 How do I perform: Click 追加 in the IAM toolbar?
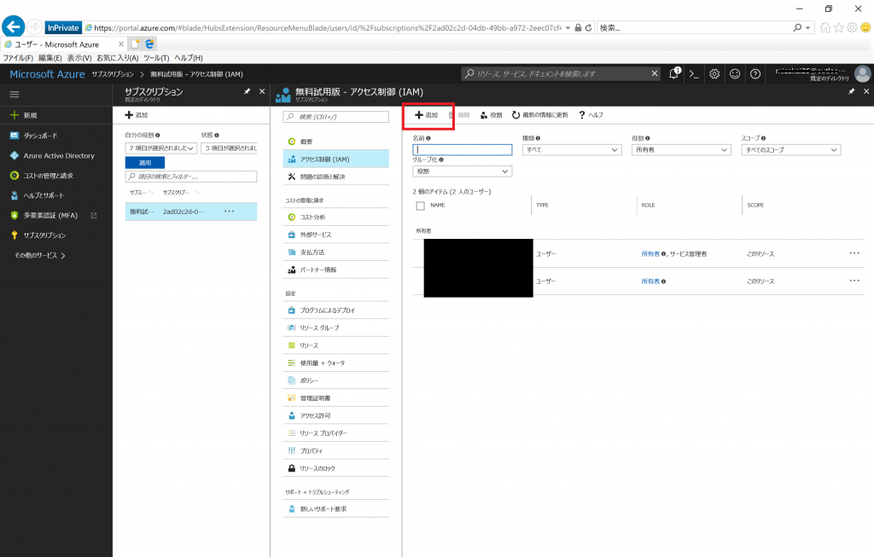427,115
